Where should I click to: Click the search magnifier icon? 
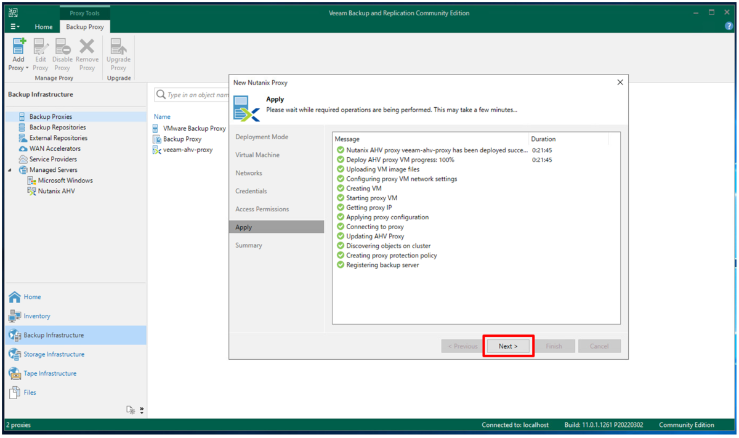(x=161, y=94)
